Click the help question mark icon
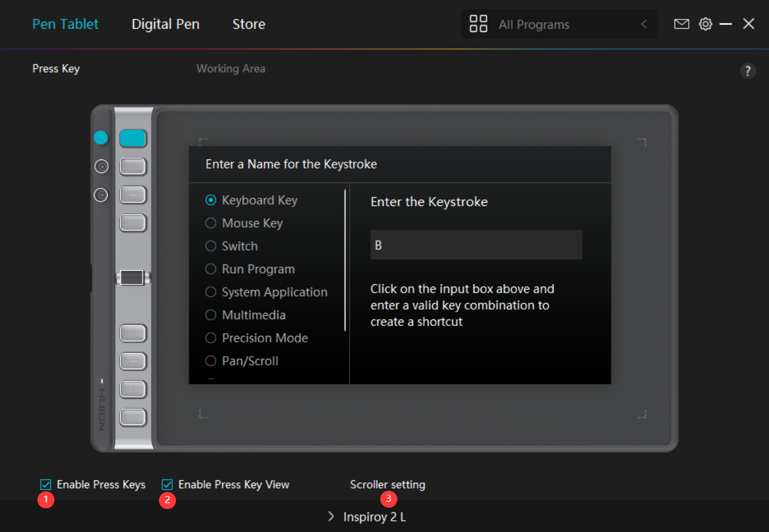 pyautogui.click(x=748, y=71)
